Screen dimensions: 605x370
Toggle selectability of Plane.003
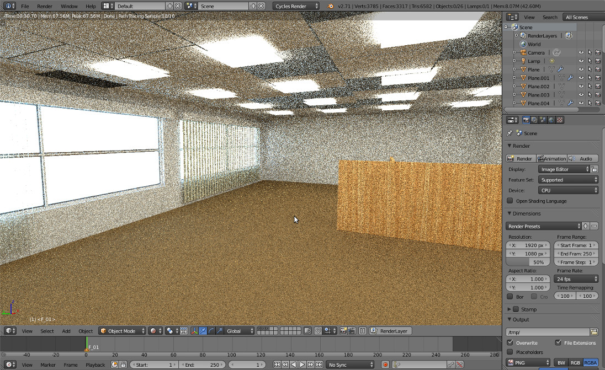point(590,95)
